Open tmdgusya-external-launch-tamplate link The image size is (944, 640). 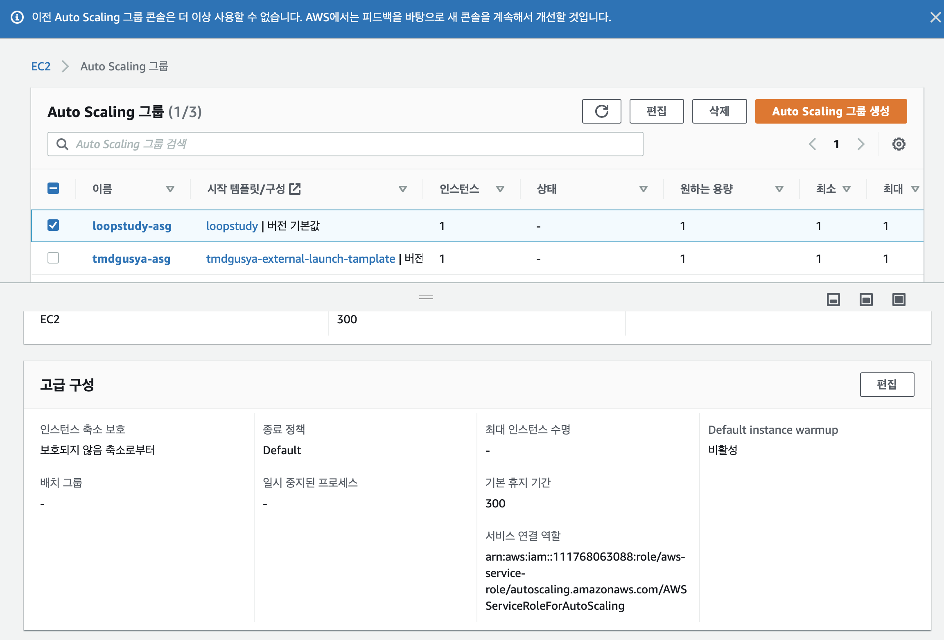(300, 259)
